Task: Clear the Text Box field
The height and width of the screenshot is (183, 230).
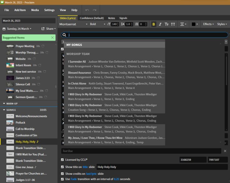Action: (225, 151)
